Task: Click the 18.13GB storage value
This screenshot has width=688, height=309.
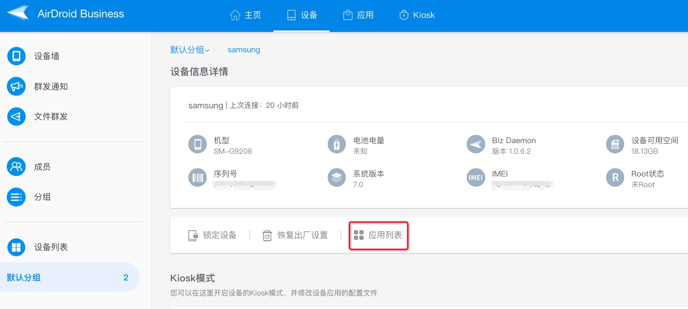Action: [644, 151]
